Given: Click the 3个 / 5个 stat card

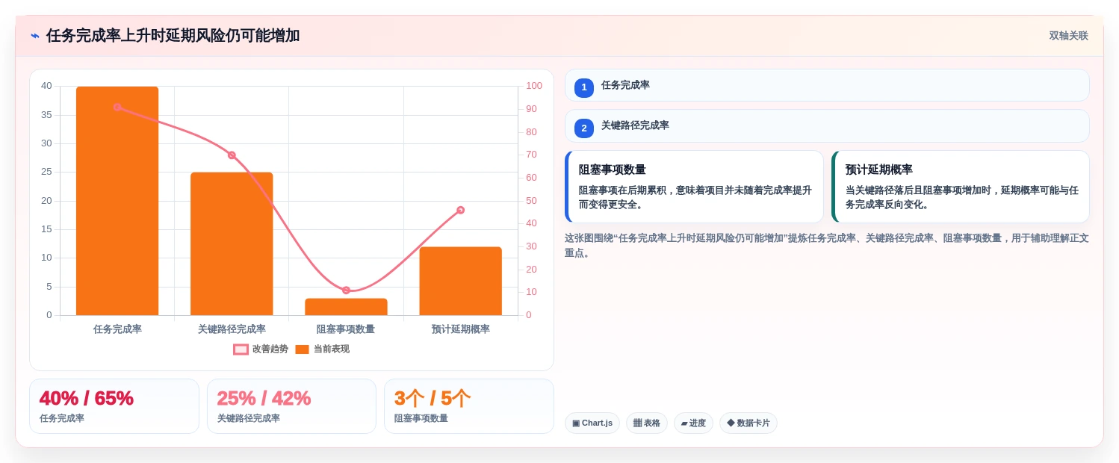Looking at the screenshot, I should pyautogui.click(x=469, y=406).
